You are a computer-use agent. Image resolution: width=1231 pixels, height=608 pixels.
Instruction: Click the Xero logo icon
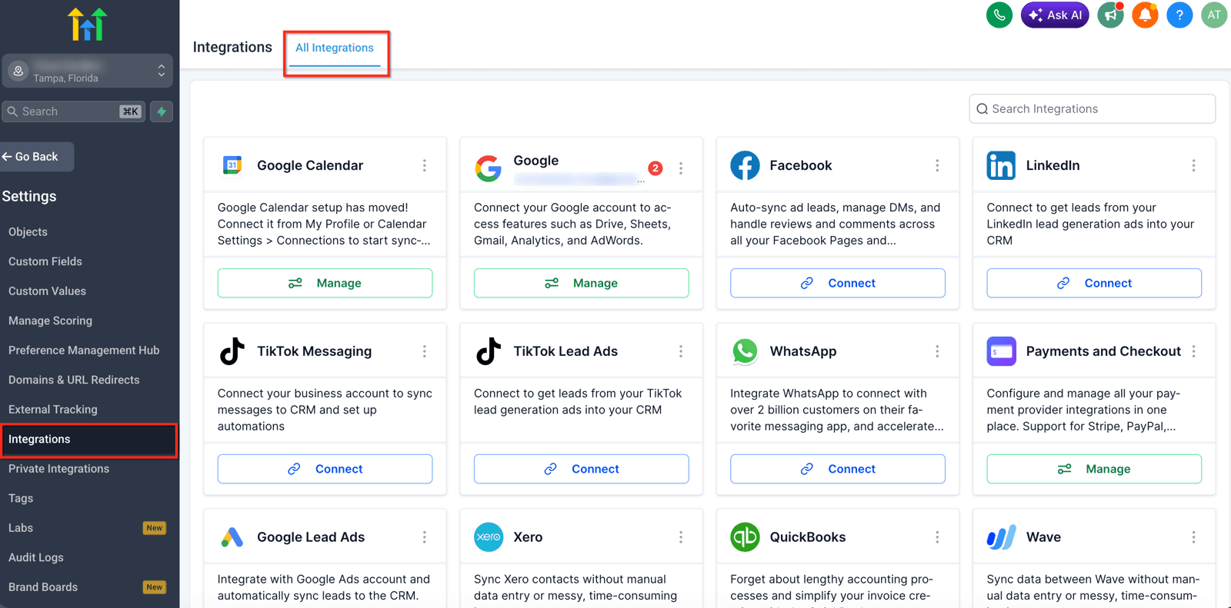(x=489, y=537)
